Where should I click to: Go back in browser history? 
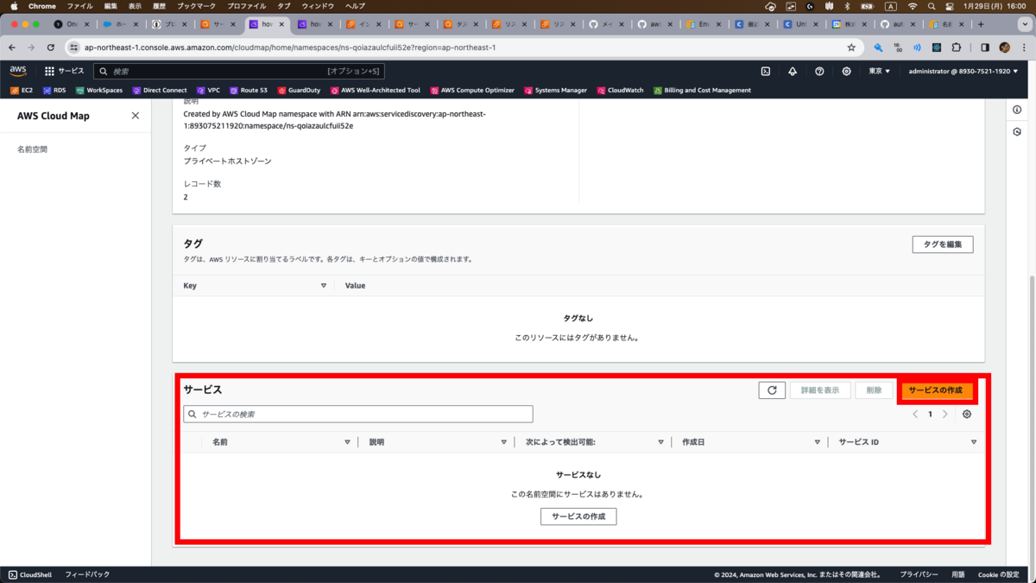coord(12,48)
